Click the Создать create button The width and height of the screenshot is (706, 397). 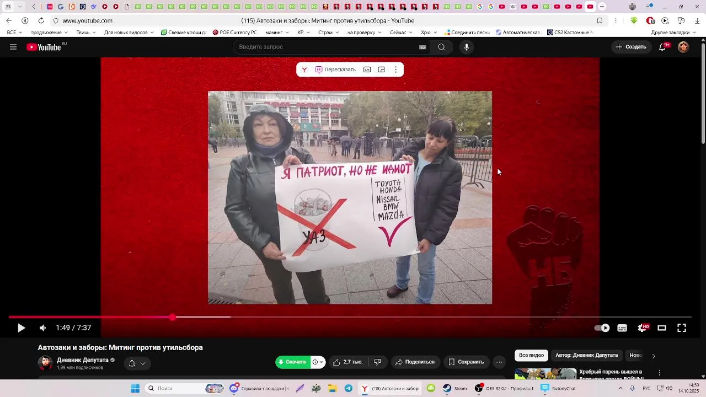click(631, 47)
